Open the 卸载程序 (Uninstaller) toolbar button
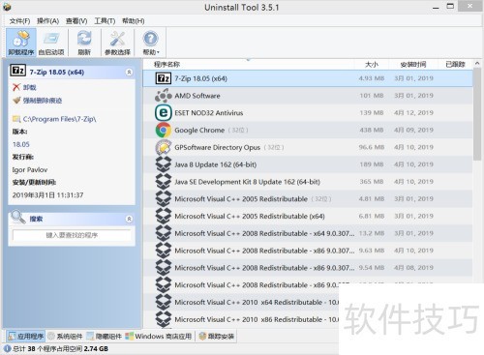Image resolution: width=484 pixels, height=355 pixels. tap(21, 43)
